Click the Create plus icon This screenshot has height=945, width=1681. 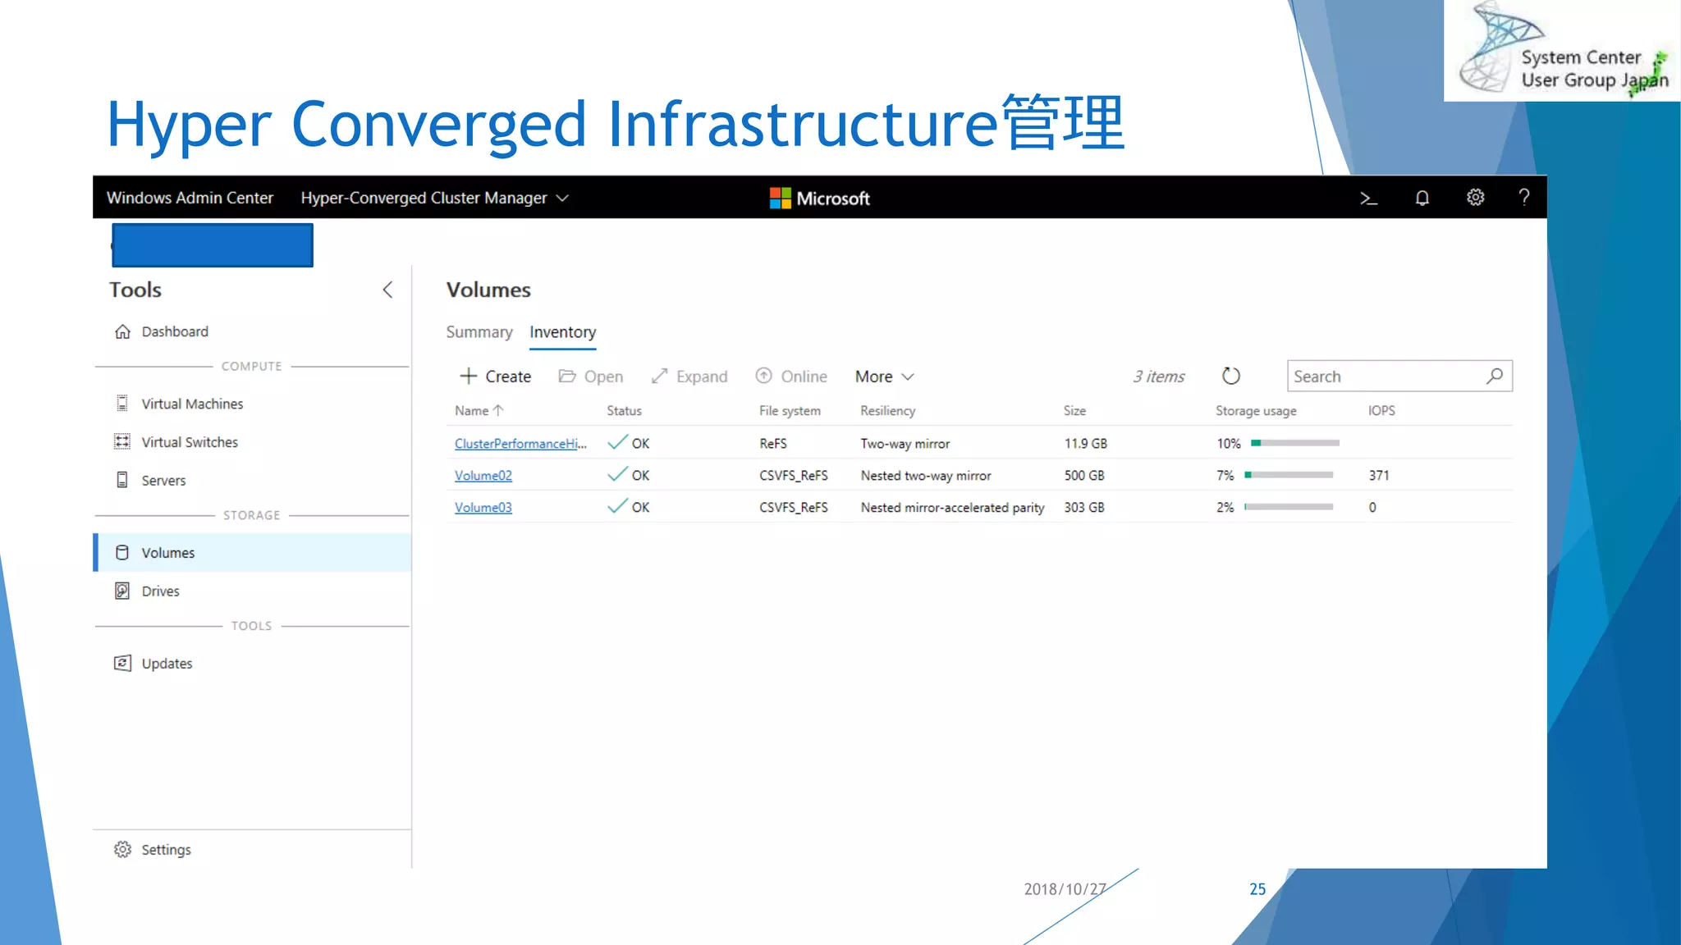(468, 376)
